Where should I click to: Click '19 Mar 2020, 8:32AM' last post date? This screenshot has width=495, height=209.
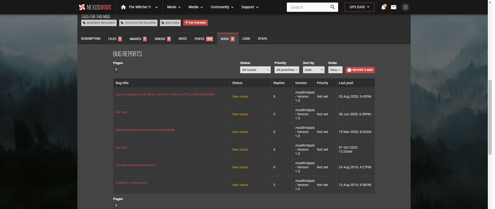pos(355,132)
